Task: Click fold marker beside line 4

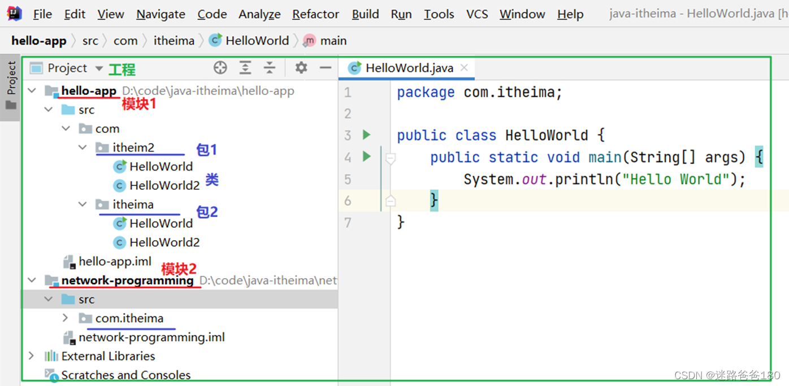Action: click(x=390, y=159)
